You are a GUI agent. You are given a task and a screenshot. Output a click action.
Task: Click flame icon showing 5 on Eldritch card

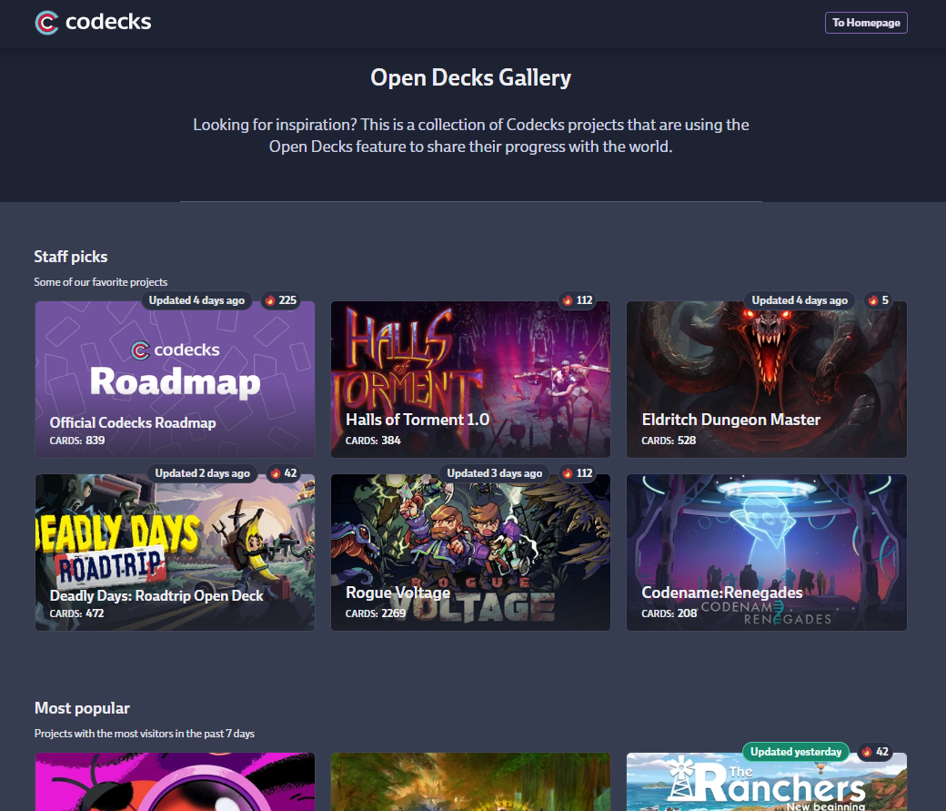pyautogui.click(x=873, y=300)
